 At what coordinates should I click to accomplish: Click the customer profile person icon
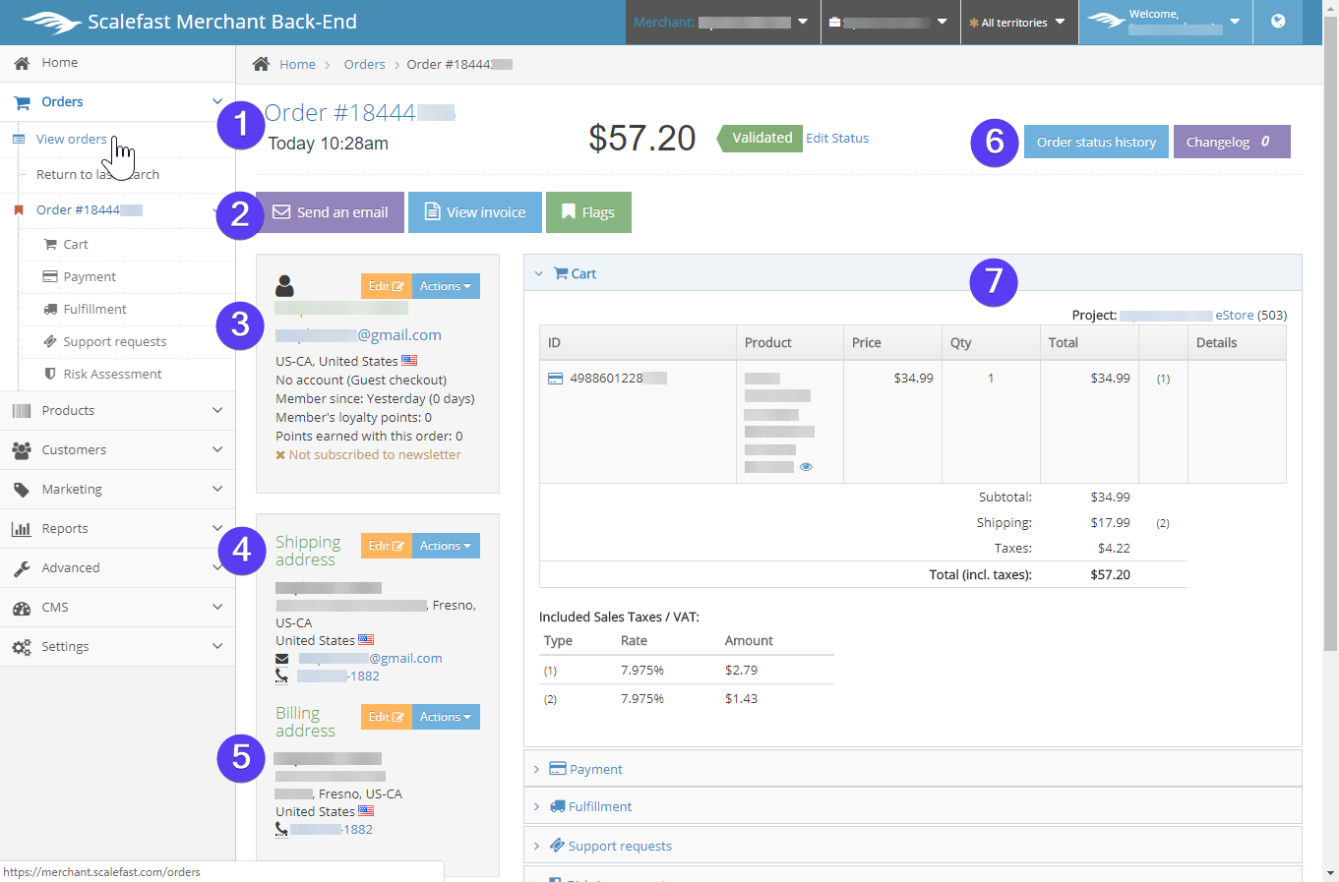coord(284,286)
